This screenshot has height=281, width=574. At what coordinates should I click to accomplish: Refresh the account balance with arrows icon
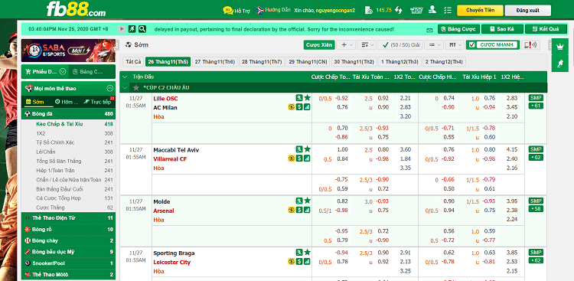point(399,10)
